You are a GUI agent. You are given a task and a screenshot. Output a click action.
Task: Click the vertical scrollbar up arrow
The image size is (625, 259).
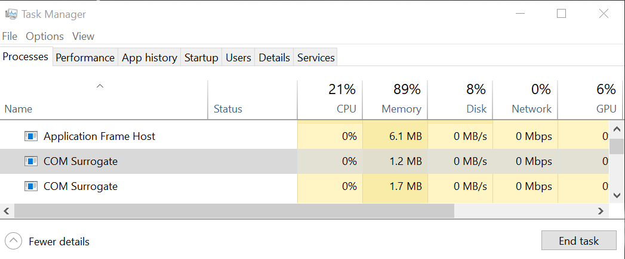(x=617, y=129)
